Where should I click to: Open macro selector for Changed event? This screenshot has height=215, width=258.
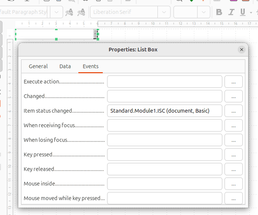coord(233,96)
